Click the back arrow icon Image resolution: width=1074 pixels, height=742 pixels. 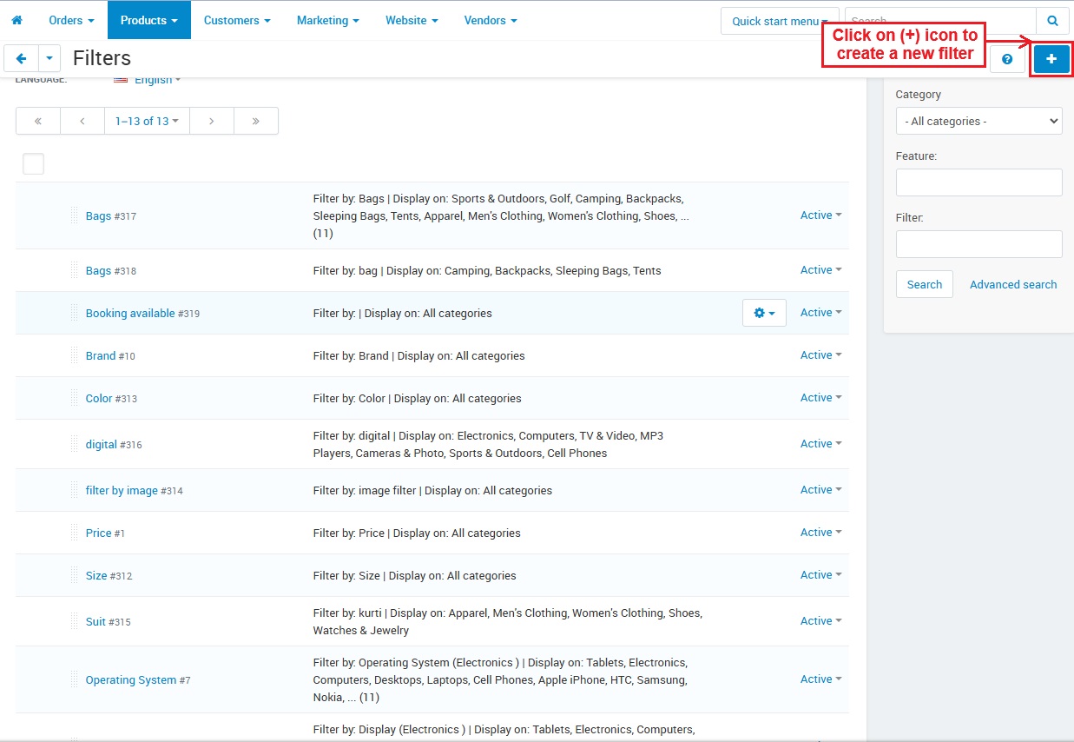point(21,58)
